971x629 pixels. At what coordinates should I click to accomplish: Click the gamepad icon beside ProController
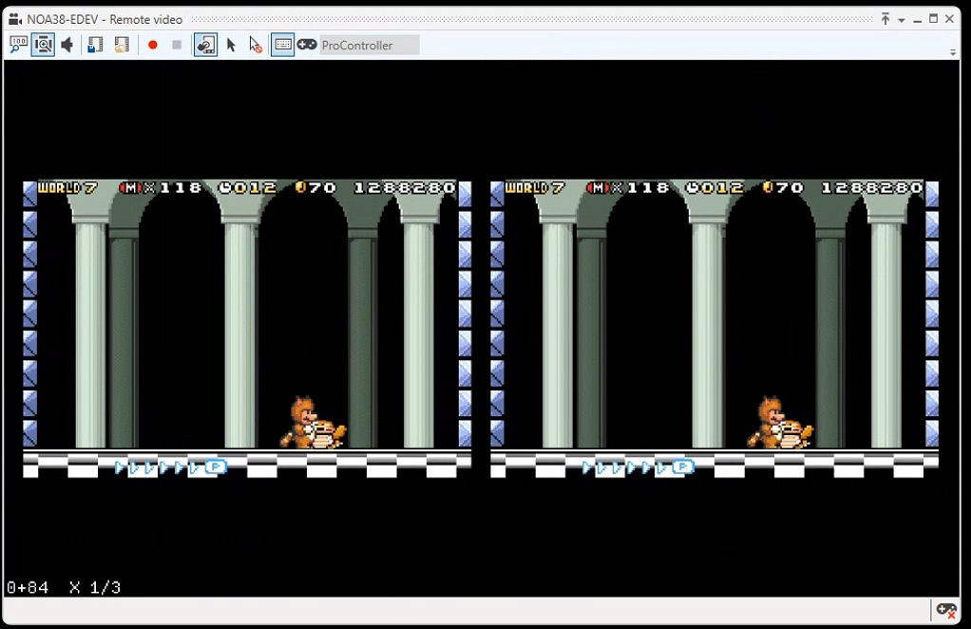click(307, 45)
